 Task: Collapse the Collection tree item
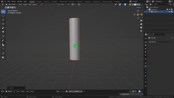click(x=147, y=10)
